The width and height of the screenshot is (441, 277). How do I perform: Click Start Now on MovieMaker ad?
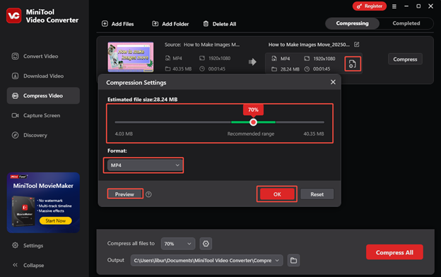point(55,220)
